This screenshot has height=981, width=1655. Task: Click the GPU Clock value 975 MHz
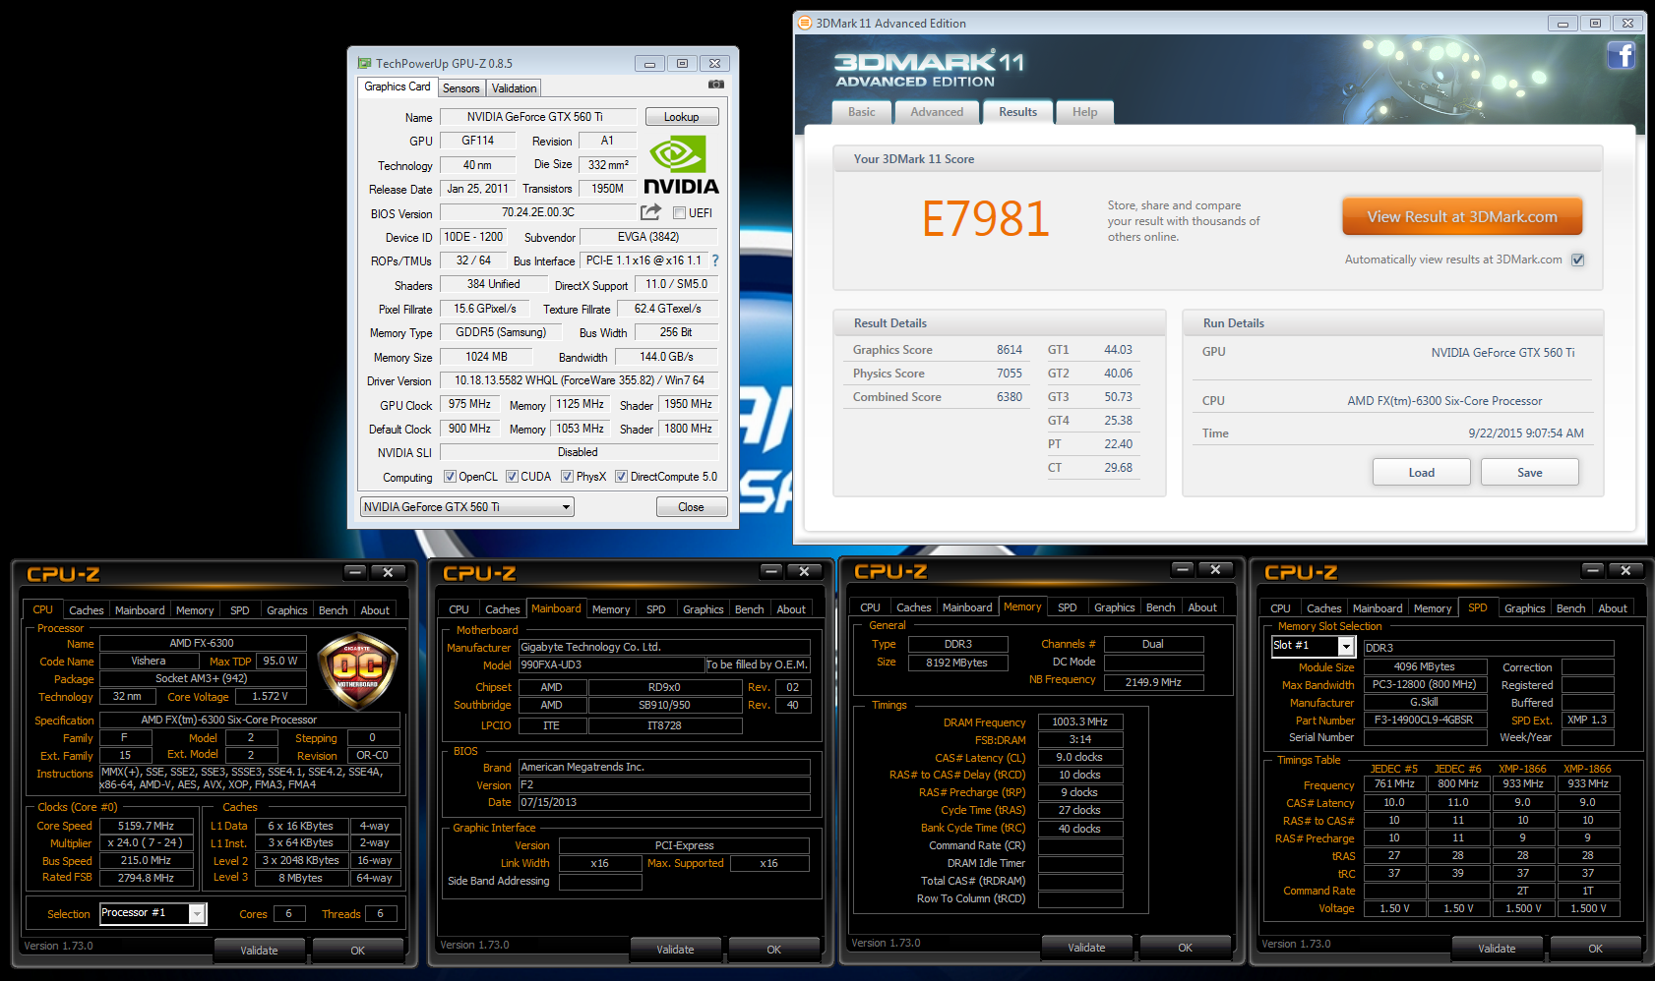470,404
